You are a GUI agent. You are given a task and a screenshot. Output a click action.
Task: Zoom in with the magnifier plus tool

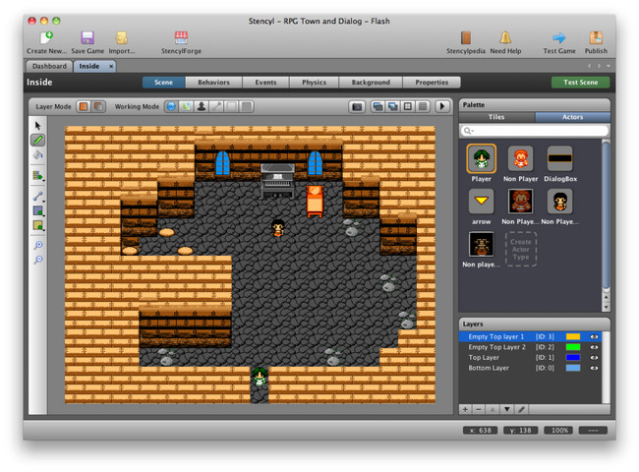[38, 245]
